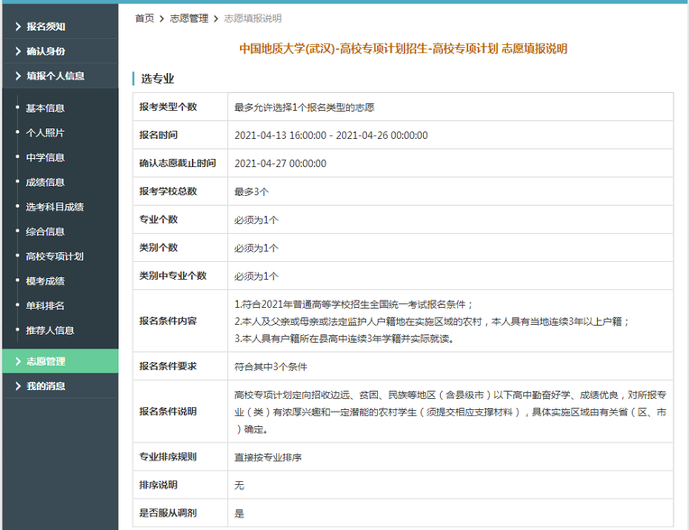Viewport: 689px width, 530px height.
Task: Click 排序说明 row label
Action: (158, 485)
